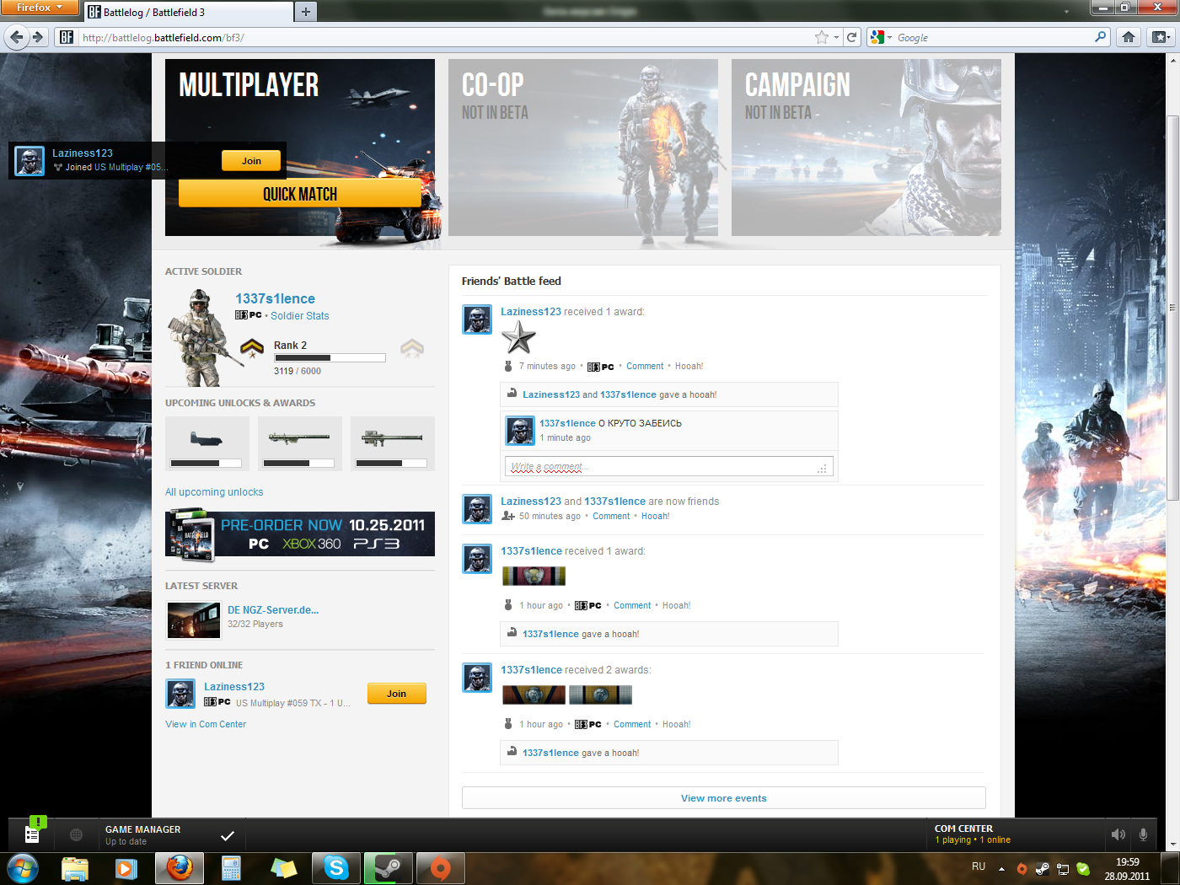Open the Firefox menu dropdown
Screen dimensions: 1180x885
[x=39, y=8]
